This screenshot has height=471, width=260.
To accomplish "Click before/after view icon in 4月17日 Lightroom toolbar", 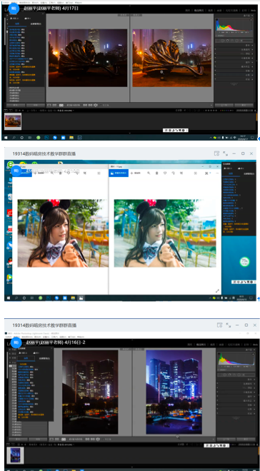I will click(61, 106).
